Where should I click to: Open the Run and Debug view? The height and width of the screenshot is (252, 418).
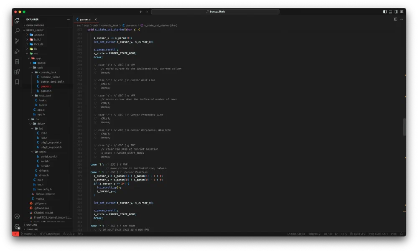pos(17,51)
